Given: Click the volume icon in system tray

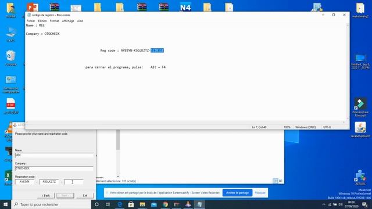Looking at the screenshot, I should coord(341,204).
